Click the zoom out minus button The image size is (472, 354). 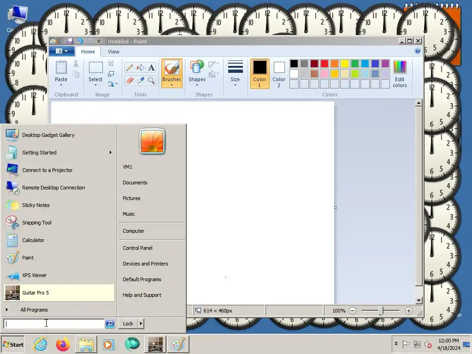[353, 311]
